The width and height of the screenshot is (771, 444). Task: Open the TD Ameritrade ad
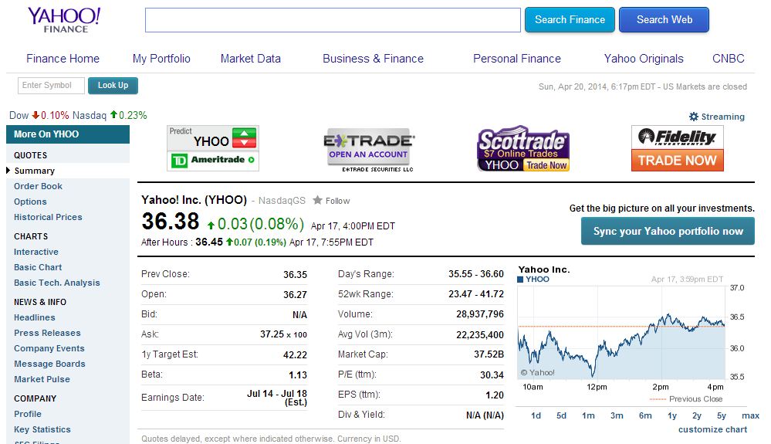point(213,161)
